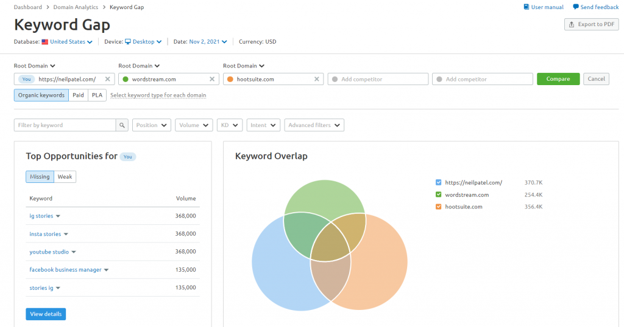624x327 pixels.
Task: Click the second Add competitor field
Action: (483, 79)
